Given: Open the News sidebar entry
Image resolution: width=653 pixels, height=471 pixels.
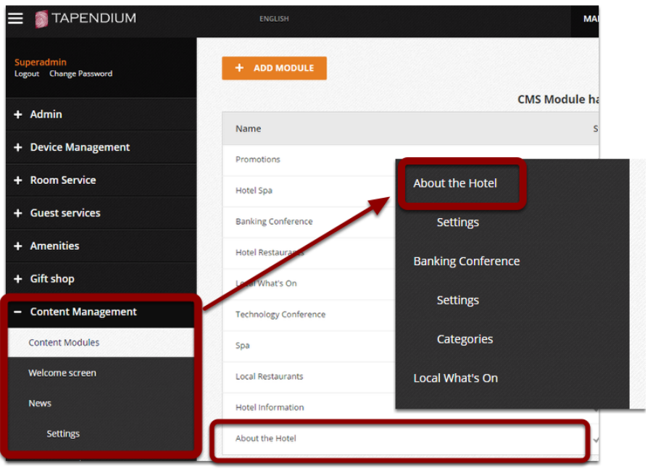Looking at the screenshot, I should point(40,403).
